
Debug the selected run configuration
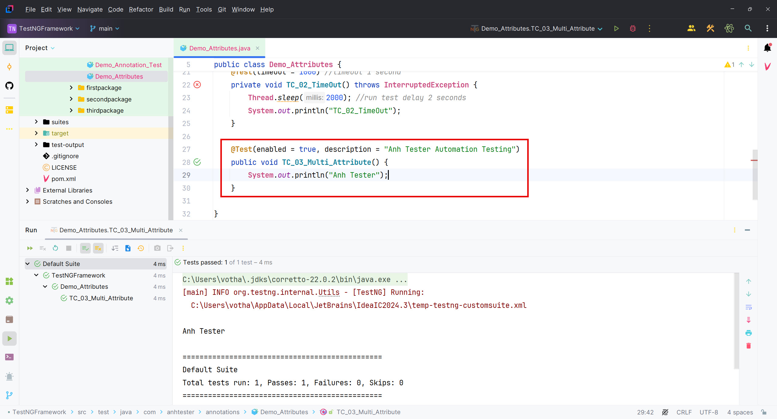tap(633, 29)
